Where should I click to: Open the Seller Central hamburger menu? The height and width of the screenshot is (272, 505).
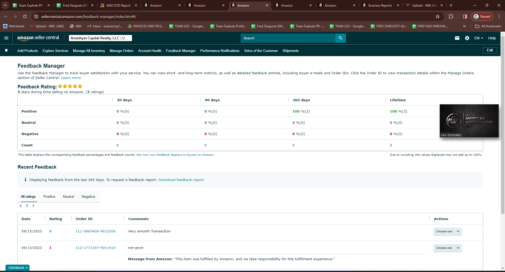pyautogui.click(x=6, y=38)
